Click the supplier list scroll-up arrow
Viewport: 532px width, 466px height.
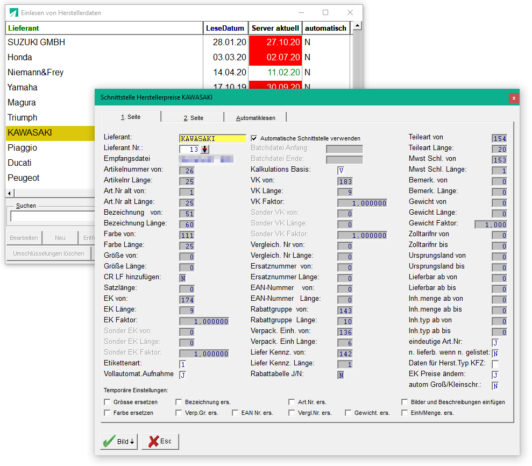(357, 26)
